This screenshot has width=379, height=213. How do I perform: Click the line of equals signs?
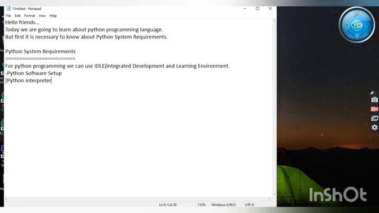[x=40, y=59]
